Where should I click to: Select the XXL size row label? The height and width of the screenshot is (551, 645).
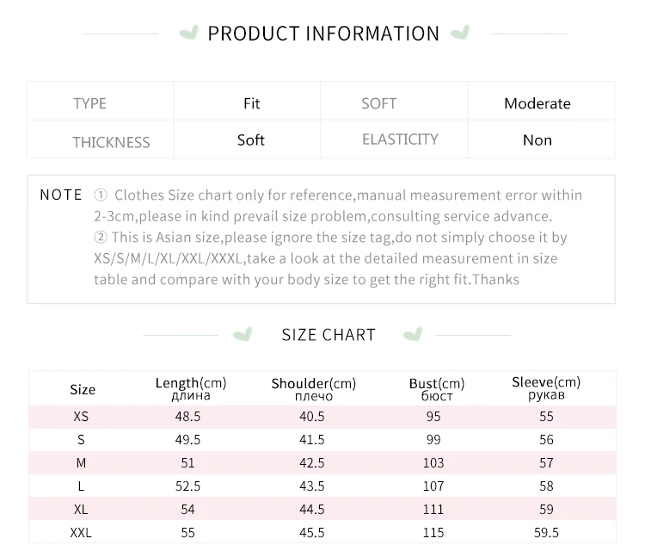pos(81,533)
